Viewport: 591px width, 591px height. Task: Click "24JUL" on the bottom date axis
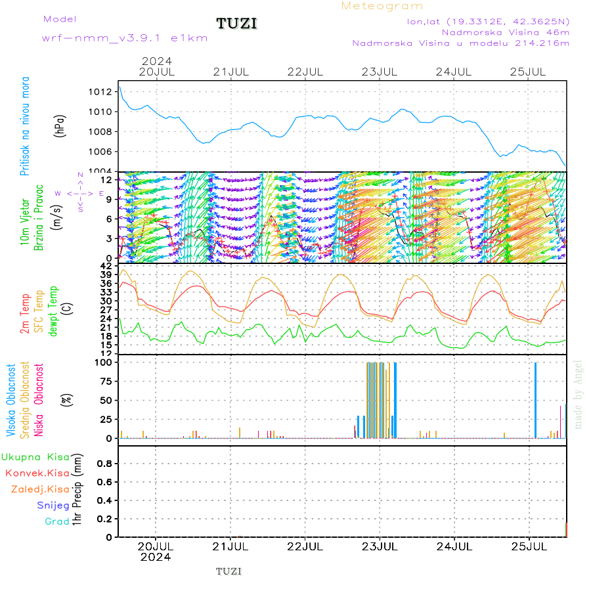[x=454, y=546]
